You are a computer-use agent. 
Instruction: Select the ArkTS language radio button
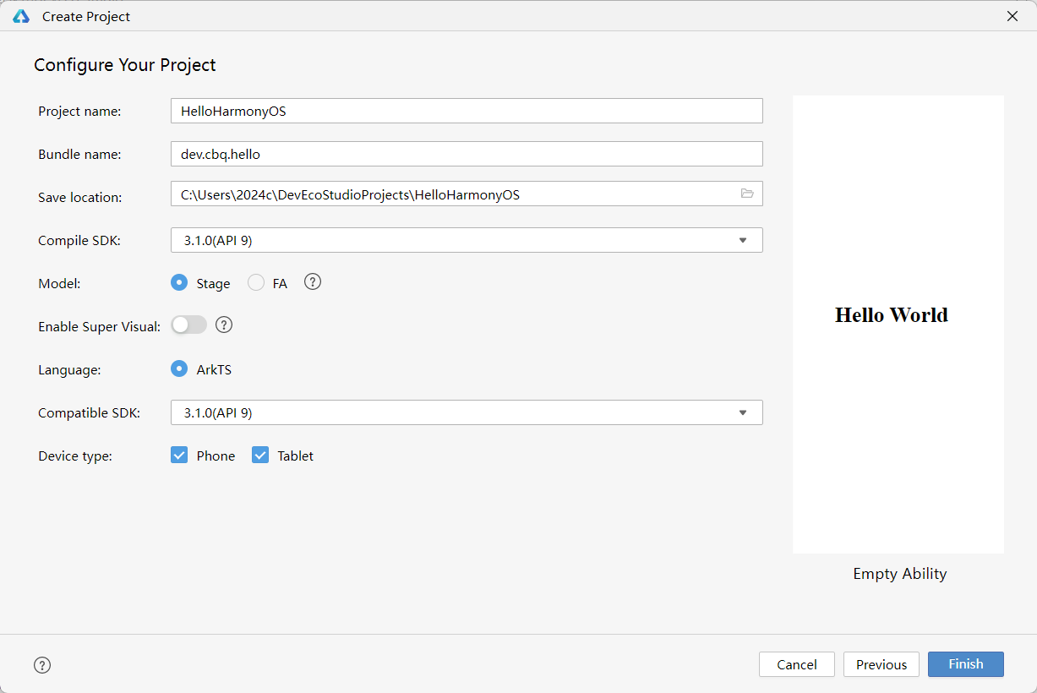(x=179, y=368)
